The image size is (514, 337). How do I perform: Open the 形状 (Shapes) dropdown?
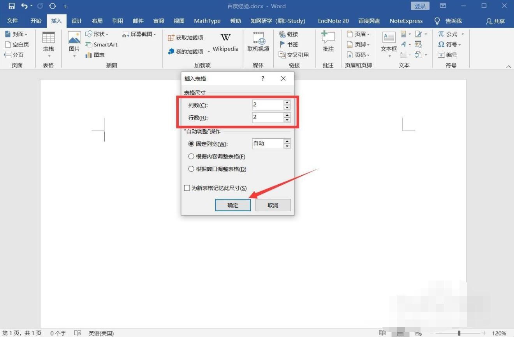(107, 34)
